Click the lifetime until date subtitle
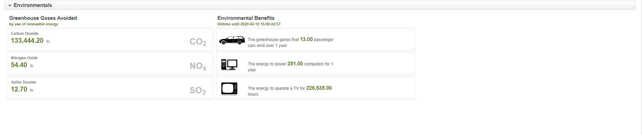 [x=249, y=24]
